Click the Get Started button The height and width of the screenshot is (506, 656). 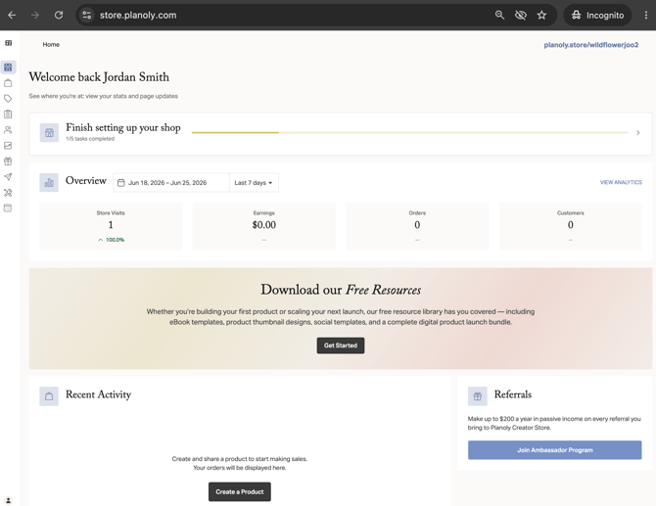coord(341,345)
